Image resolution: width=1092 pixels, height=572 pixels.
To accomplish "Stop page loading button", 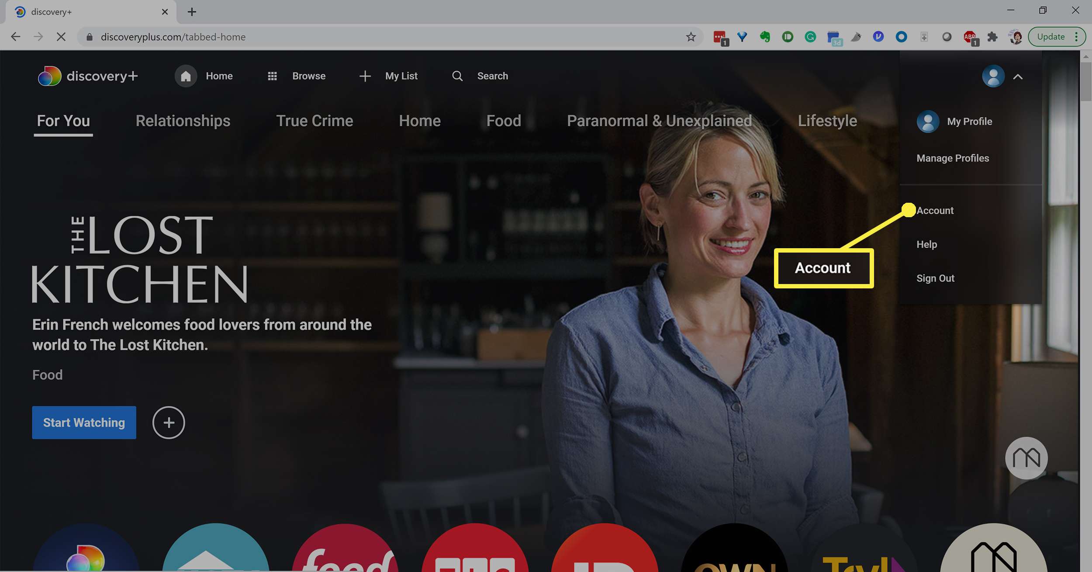I will [61, 37].
